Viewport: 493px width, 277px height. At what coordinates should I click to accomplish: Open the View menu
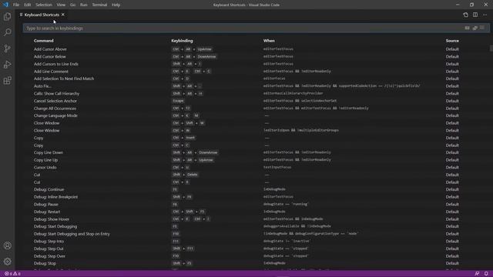(61, 5)
